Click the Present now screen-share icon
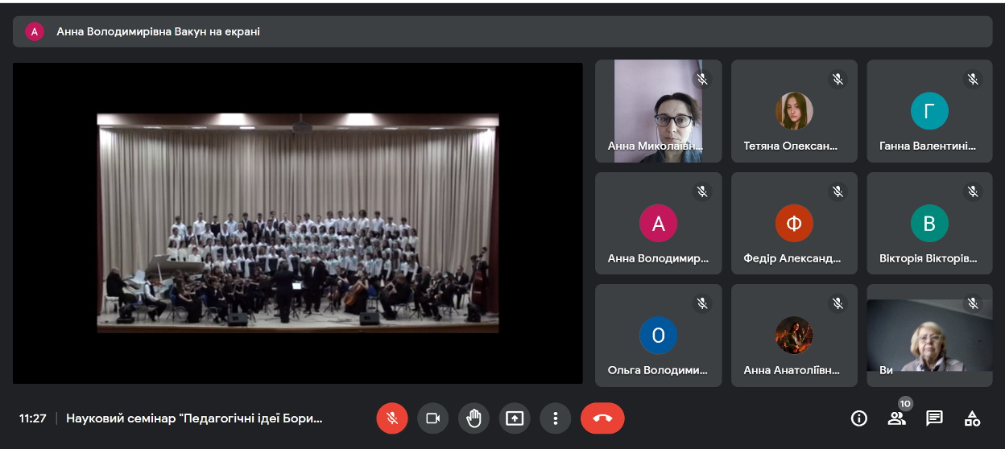The height and width of the screenshot is (449, 1005). coord(515,418)
